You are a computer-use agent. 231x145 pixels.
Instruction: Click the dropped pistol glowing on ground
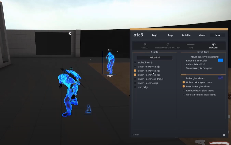click(88, 109)
